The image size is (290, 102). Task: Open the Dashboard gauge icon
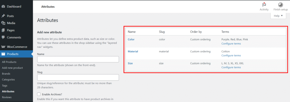coord(3,7)
